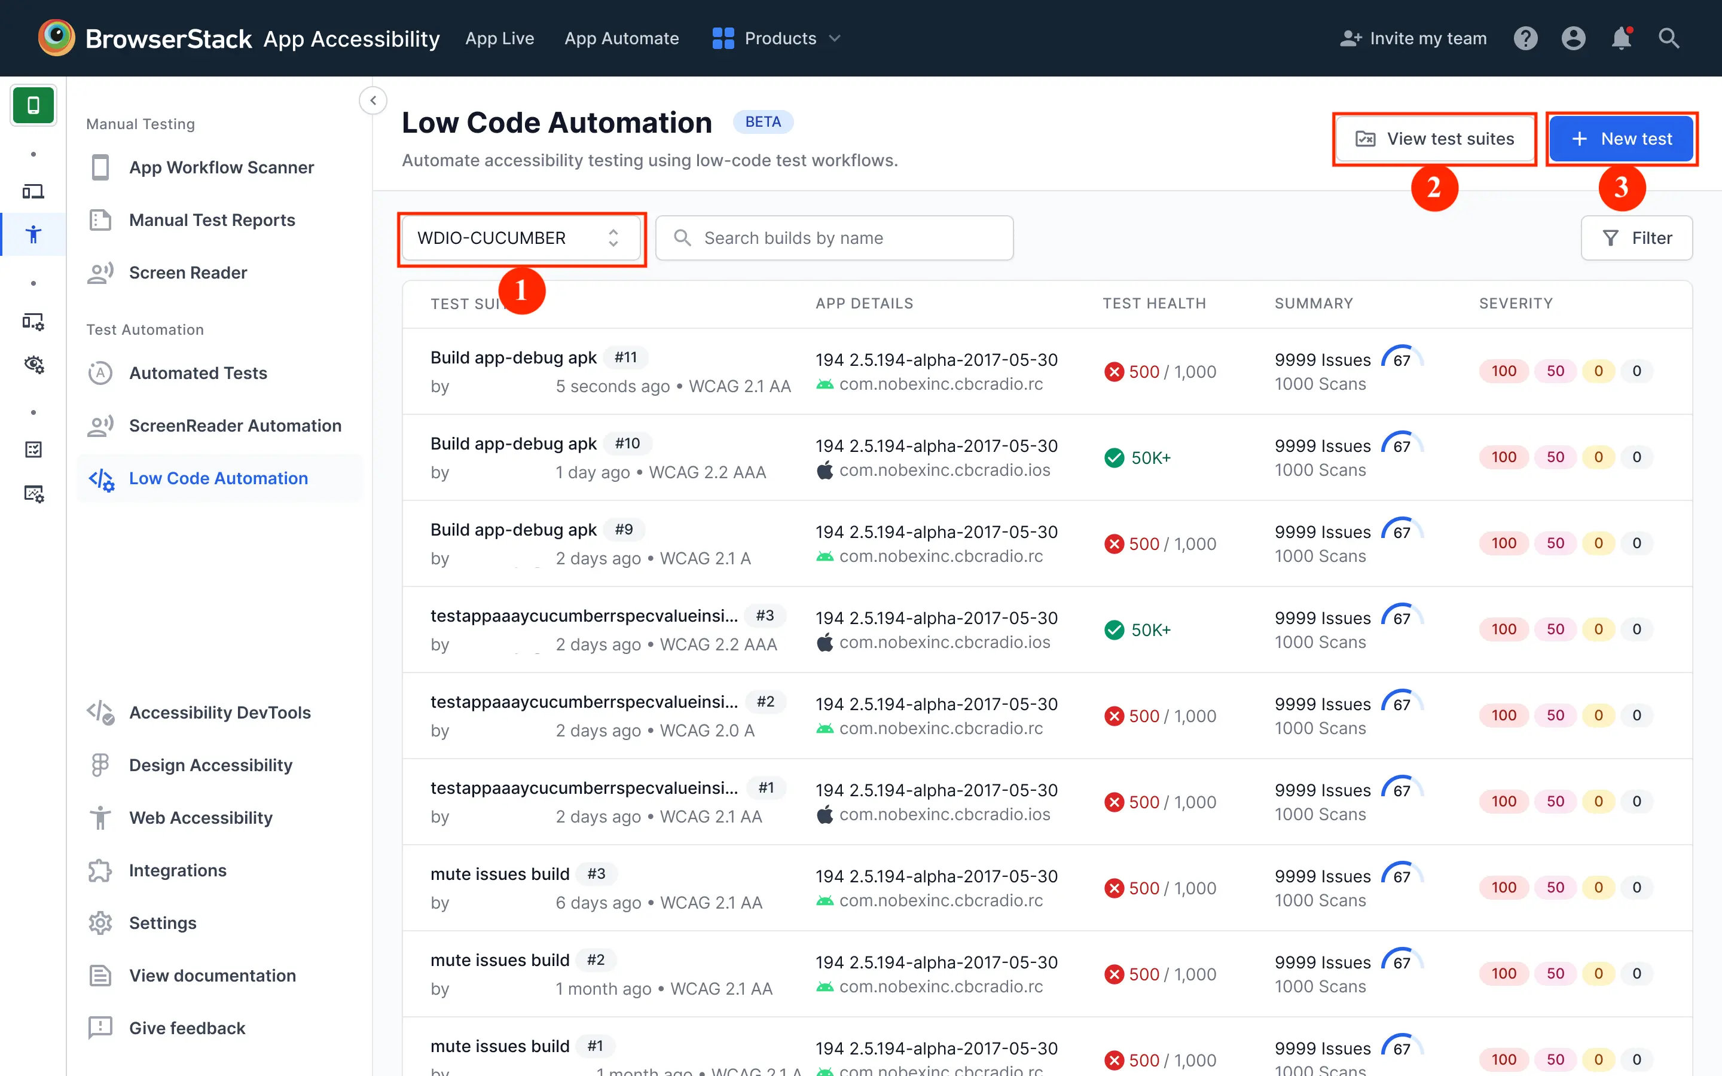Open Manual Test Reports
The height and width of the screenshot is (1076, 1722).
(220, 220)
